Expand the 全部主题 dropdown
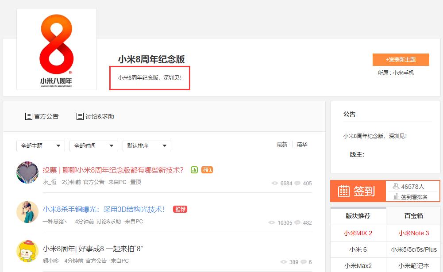Screen dimensions: 443x272 41,146
